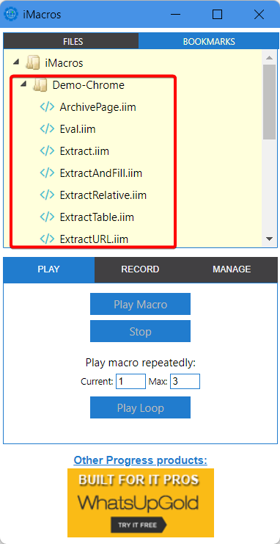Click the code icon beside ArchivePage.iim
Image resolution: width=280 pixels, height=544 pixels.
[47, 107]
